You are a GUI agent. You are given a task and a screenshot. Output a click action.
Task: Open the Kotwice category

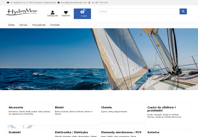click(153, 132)
